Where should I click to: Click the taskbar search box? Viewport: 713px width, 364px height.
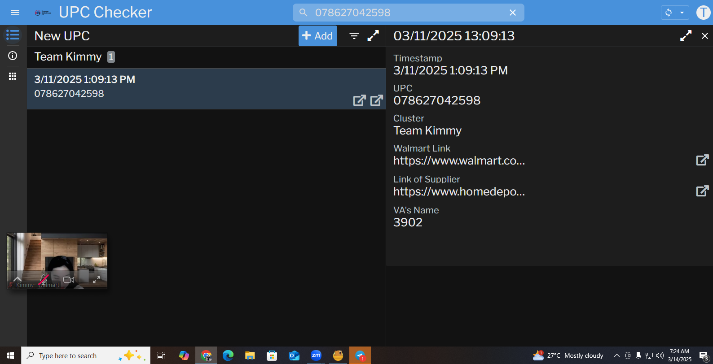click(x=86, y=355)
